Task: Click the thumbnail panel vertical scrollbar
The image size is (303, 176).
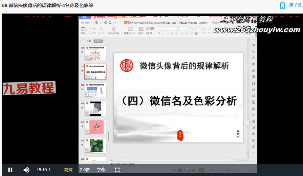Action: tap(108, 136)
